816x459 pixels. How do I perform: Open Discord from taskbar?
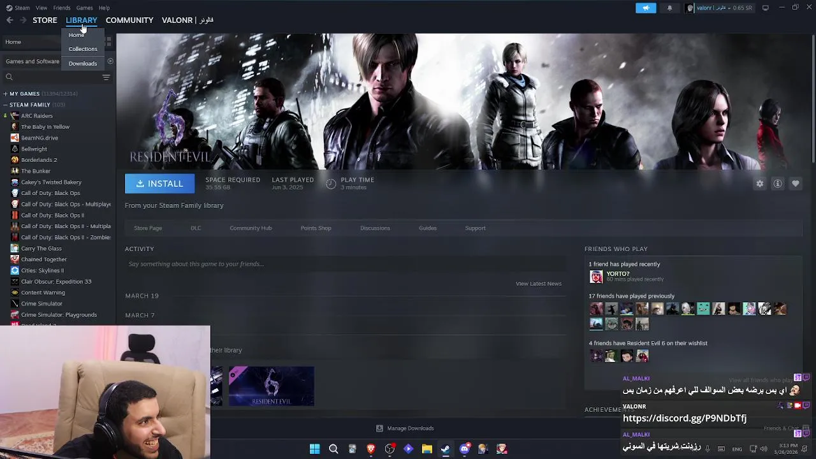tap(465, 449)
